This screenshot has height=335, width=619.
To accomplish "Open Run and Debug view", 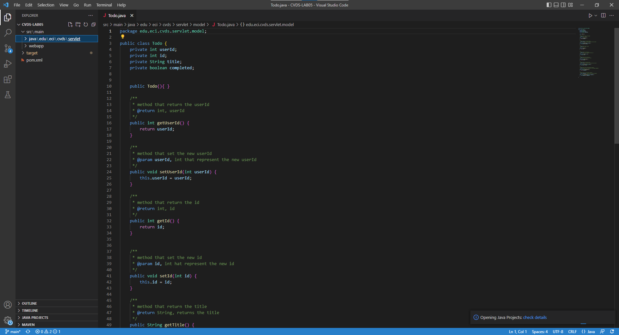I will click(8, 64).
